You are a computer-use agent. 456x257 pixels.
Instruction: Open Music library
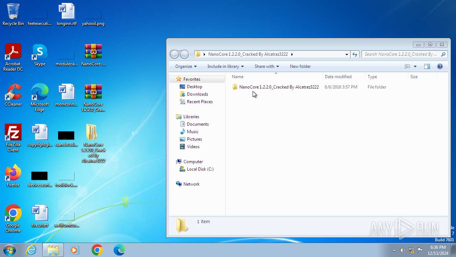click(192, 132)
